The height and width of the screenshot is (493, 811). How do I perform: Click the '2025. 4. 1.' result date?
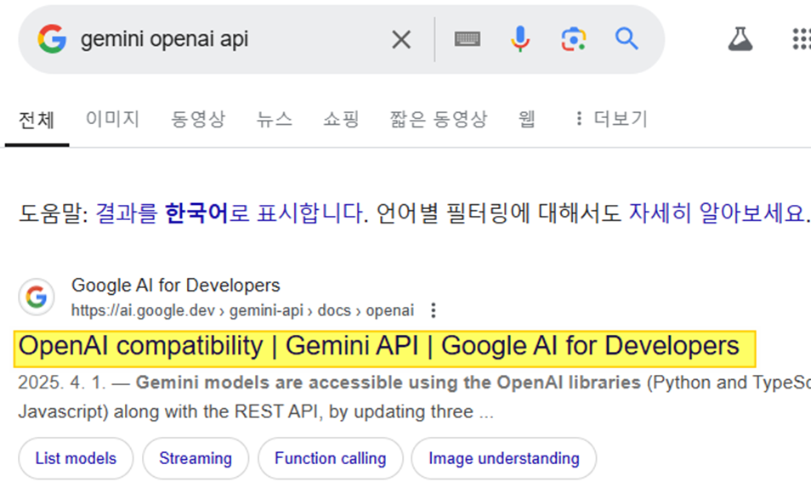coord(61,382)
